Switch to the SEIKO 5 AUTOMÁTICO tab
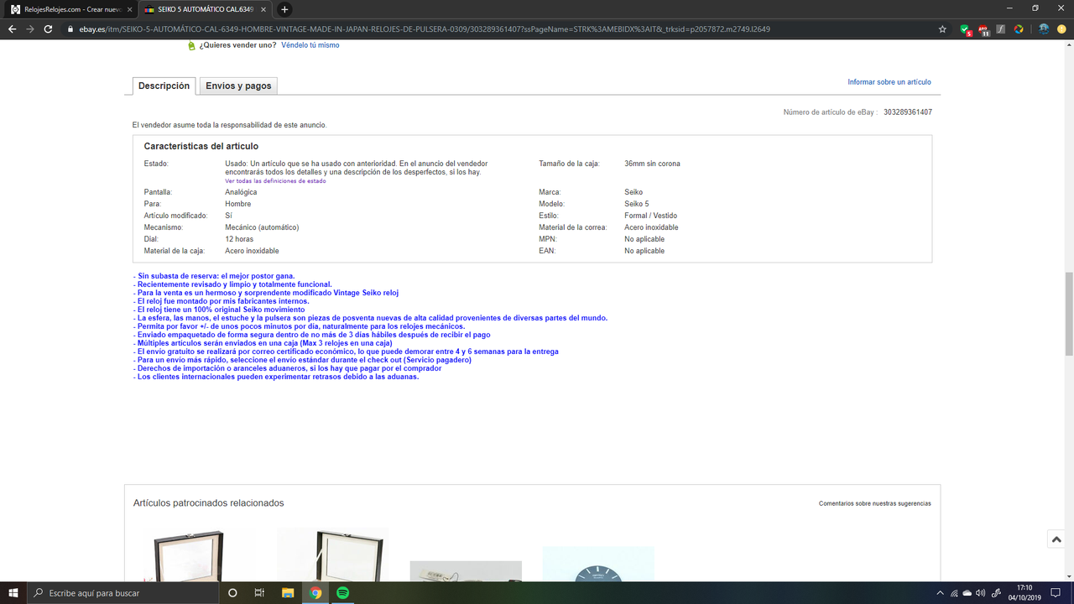The width and height of the screenshot is (1074, 604). click(x=205, y=9)
